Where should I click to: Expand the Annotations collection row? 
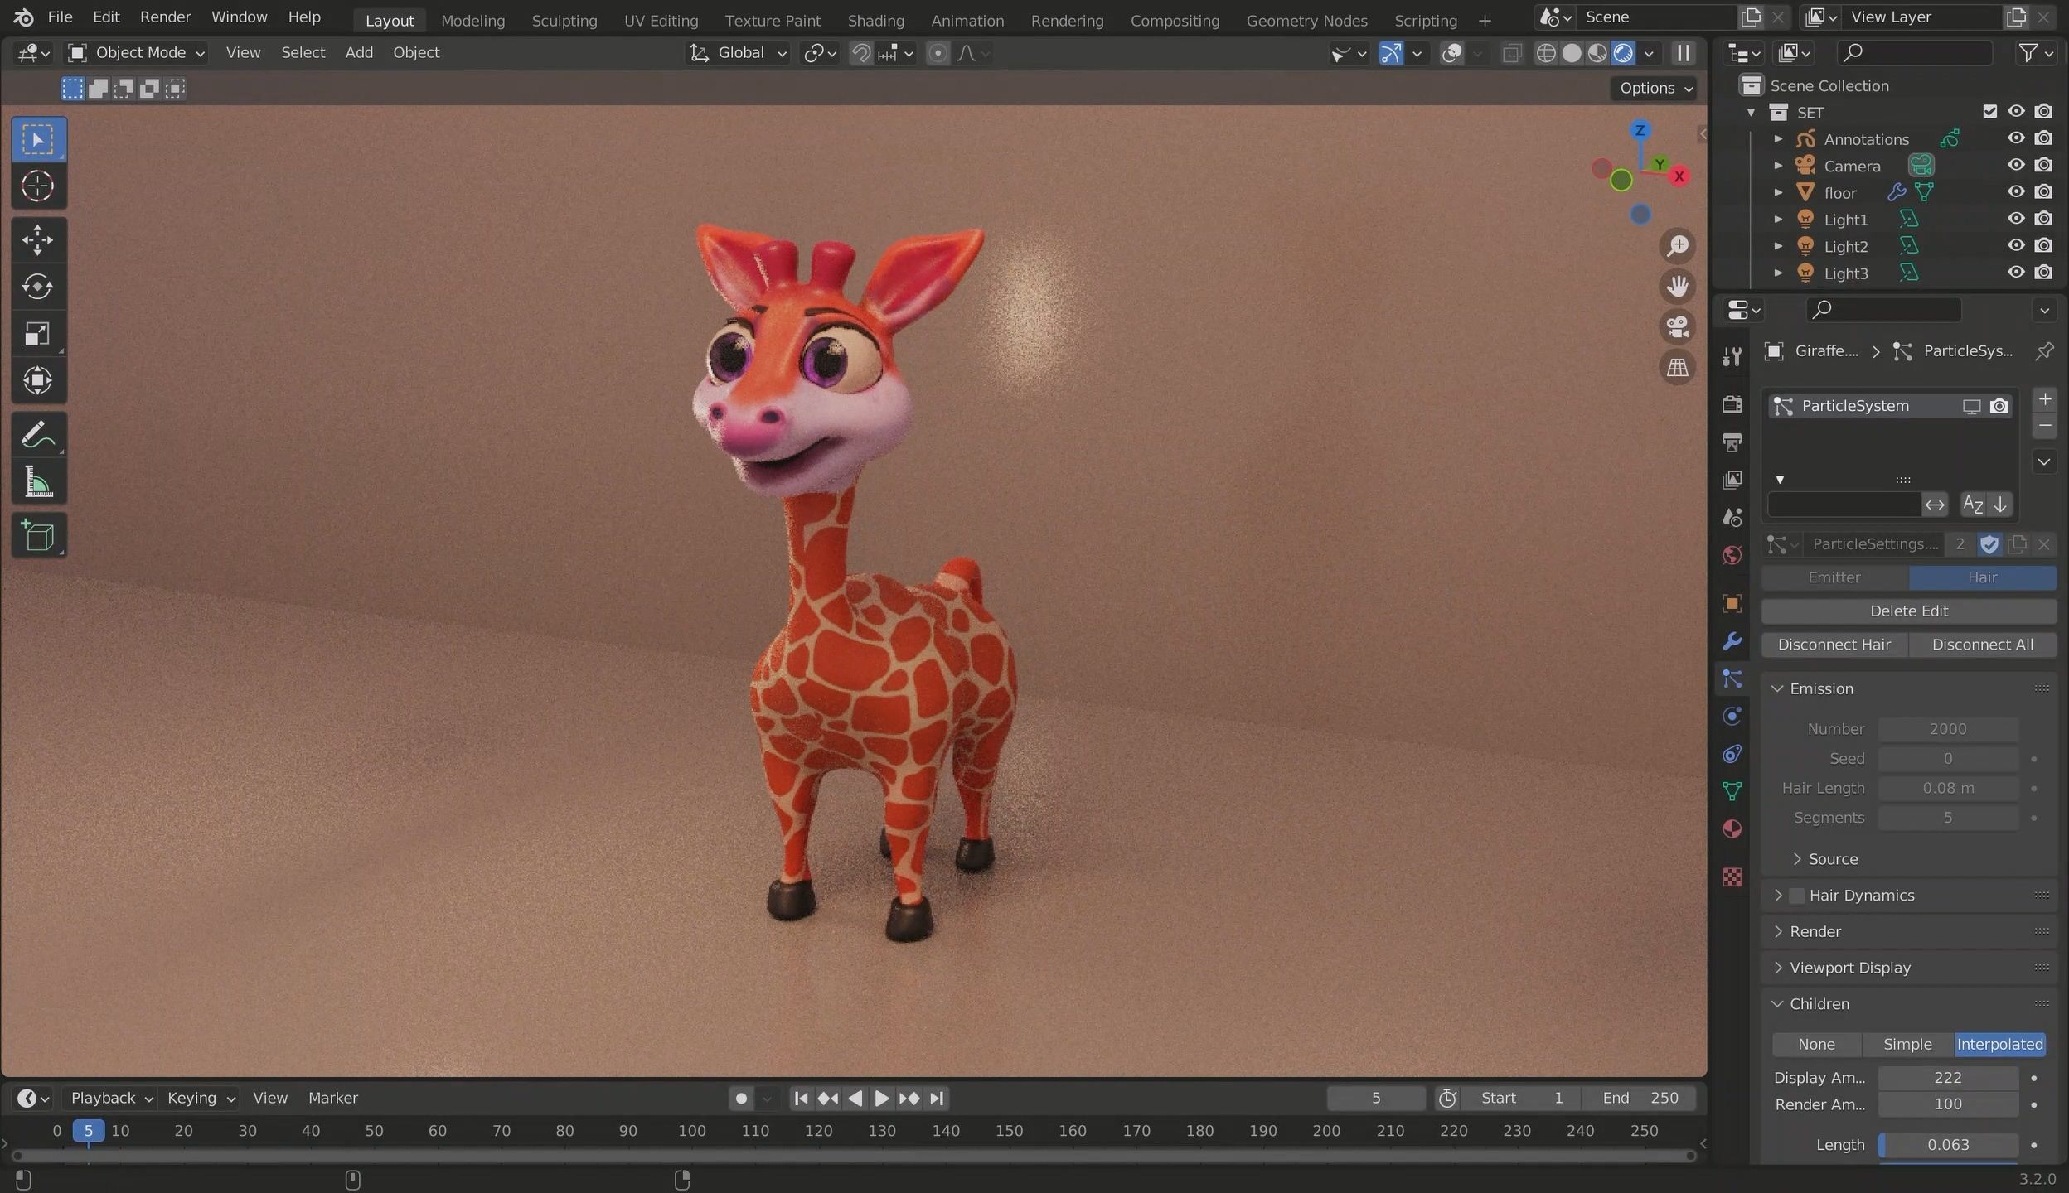click(1778, 139)
